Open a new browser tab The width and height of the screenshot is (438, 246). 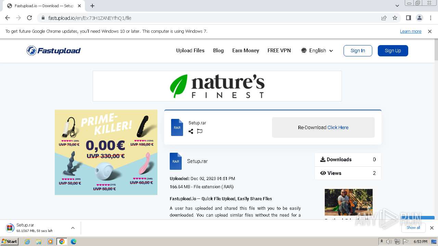click(x=92, y=6)
